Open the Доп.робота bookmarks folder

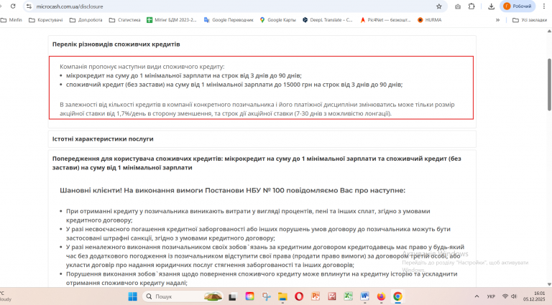click(86, 20)
